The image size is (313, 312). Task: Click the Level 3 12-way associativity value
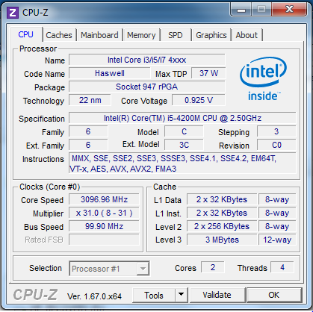[277, 240]
